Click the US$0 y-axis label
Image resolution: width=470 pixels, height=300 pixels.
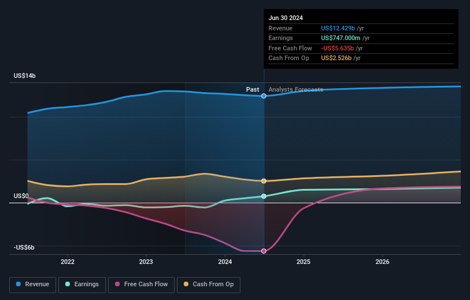[21, 196]
